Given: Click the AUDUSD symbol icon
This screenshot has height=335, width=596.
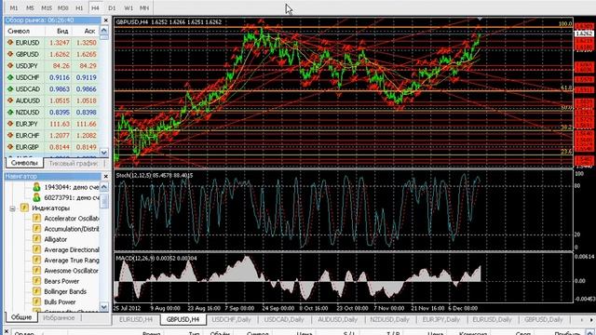Looking at the screenshot, I should pos(10,100).
